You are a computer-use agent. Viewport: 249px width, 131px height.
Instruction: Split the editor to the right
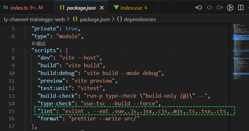coord(241,7)
